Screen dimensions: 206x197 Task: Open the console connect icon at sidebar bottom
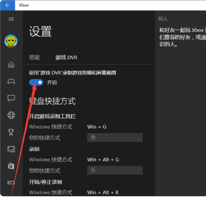click(x=11, y=183)
